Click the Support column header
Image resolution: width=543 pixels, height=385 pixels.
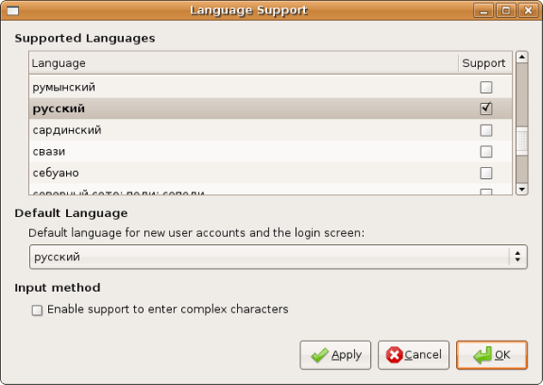click(x=484, y=63)
